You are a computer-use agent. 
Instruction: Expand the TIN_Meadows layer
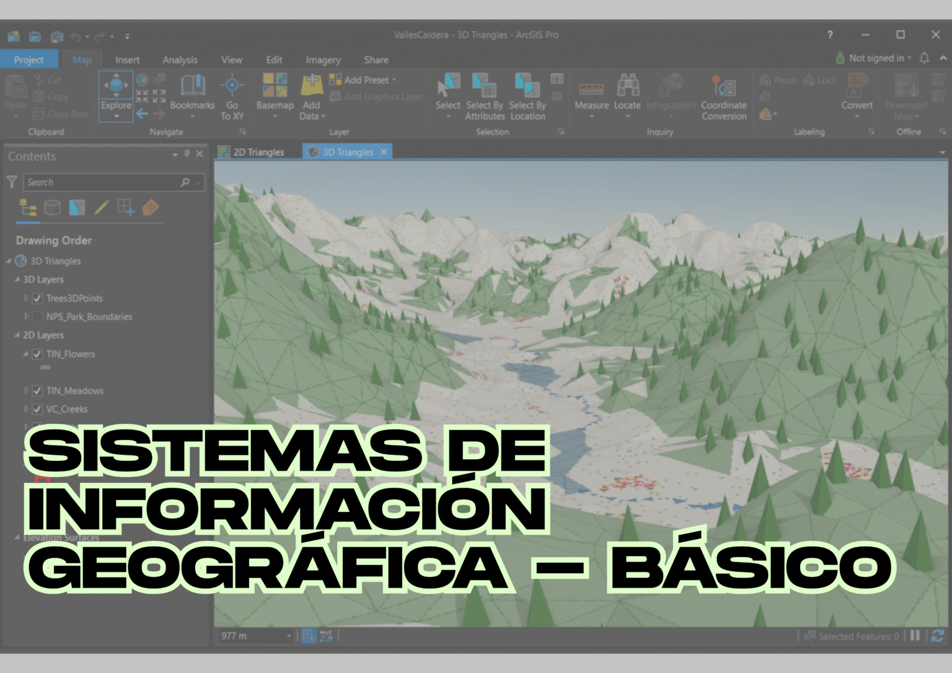coord(26,391)
